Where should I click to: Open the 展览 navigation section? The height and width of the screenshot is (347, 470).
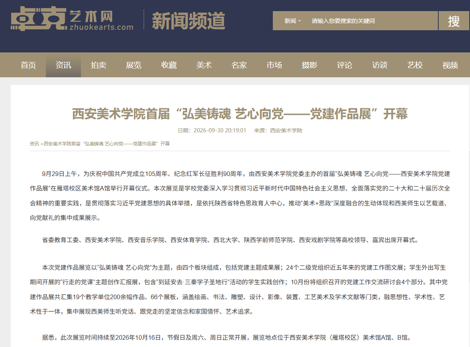point(134,65)
